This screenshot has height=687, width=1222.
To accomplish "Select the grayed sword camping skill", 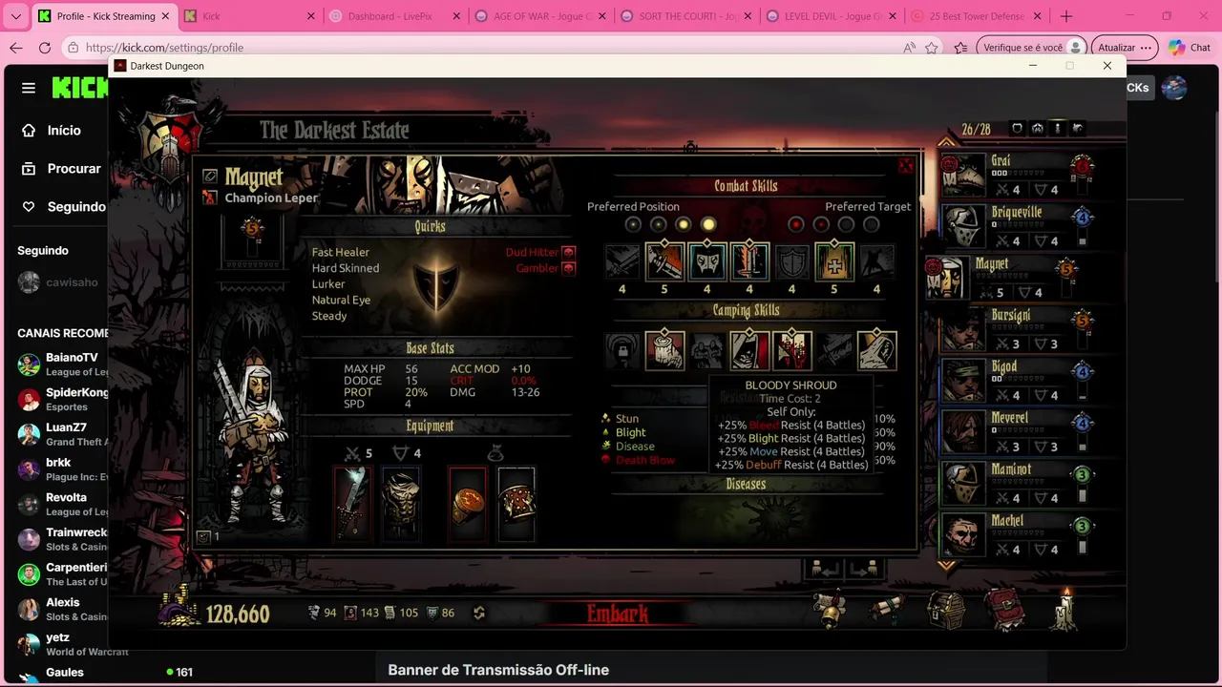I will [833, 350].
